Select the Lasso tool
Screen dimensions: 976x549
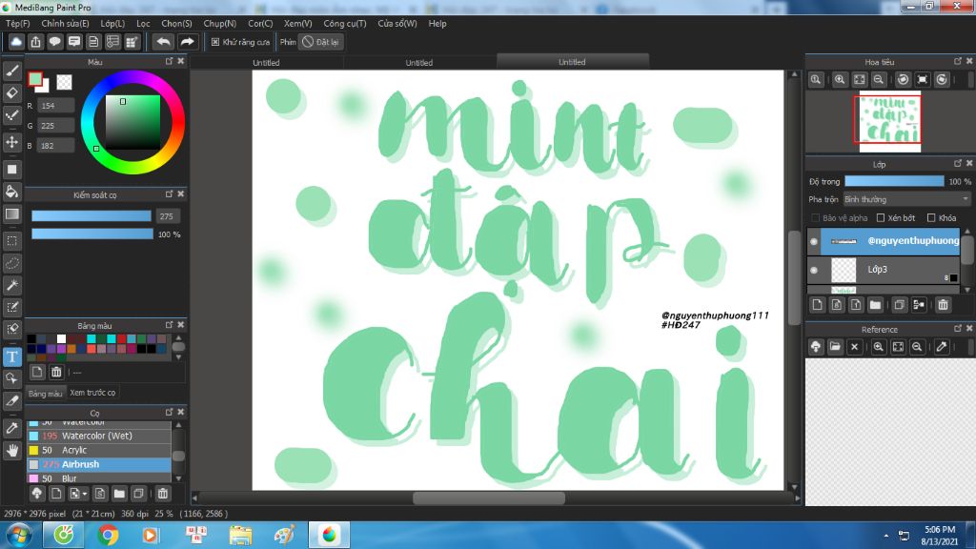11,263
